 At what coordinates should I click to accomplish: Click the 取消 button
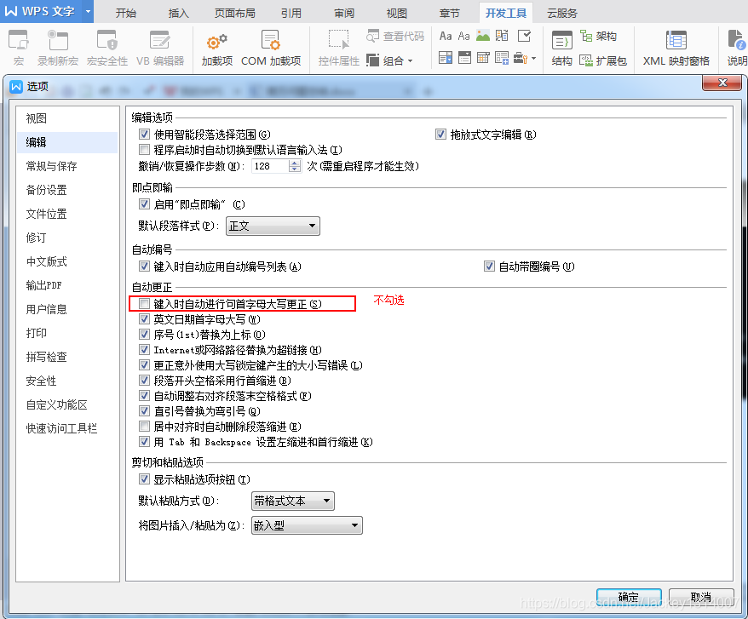[701, 597]
